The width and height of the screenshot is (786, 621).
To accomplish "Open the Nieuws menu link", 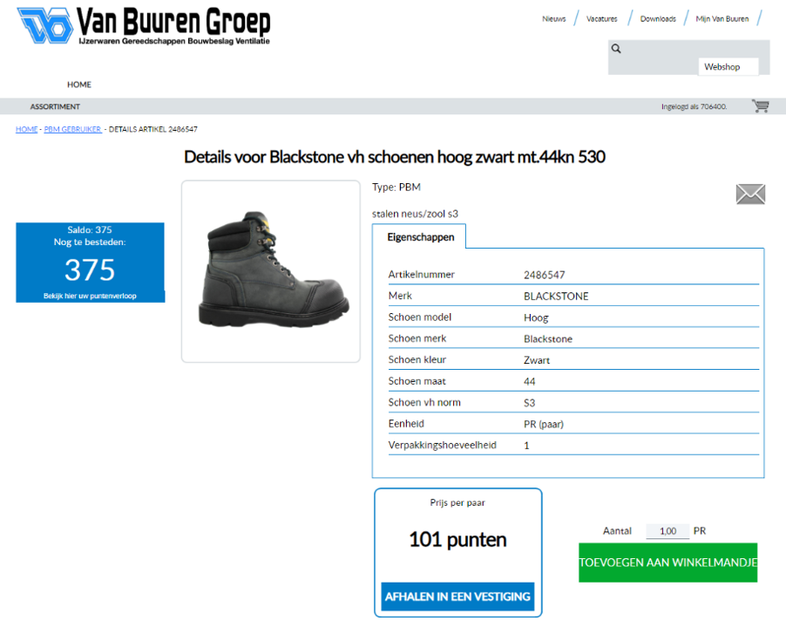I will [x=554, y=19].
